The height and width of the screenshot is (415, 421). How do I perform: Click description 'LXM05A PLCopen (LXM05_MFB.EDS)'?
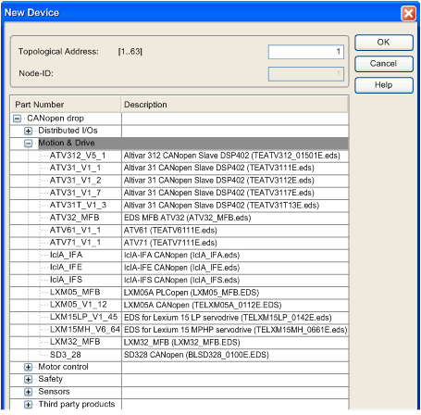[x=192, y=292]
